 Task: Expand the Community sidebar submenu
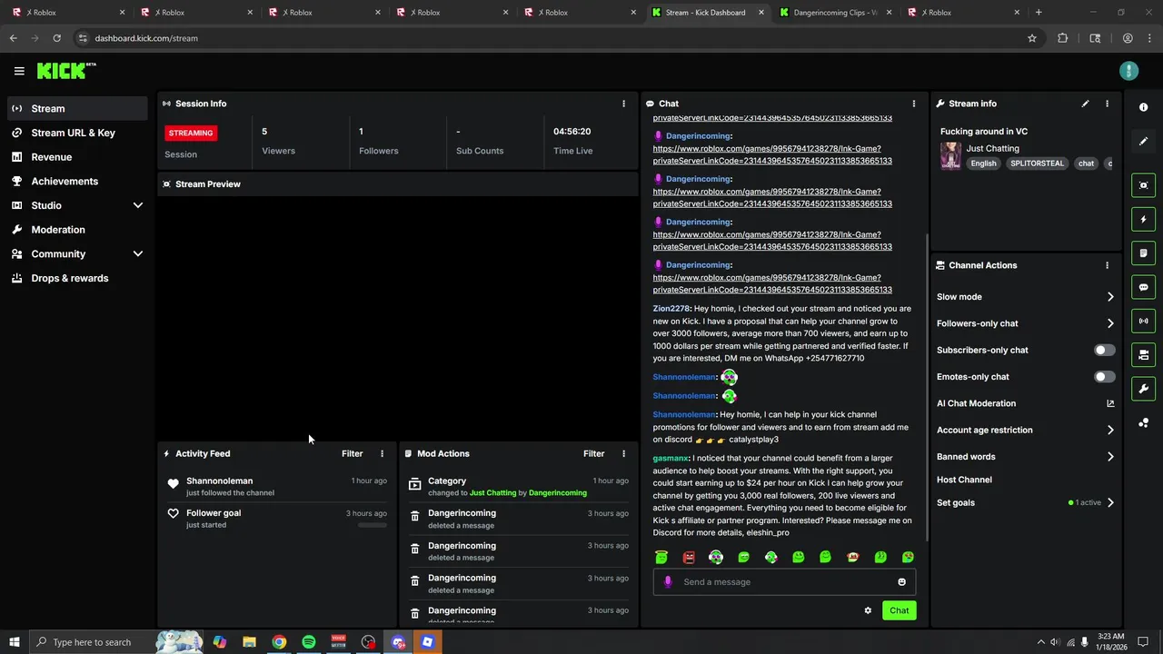pyautogui.click(x=138, y=254)
